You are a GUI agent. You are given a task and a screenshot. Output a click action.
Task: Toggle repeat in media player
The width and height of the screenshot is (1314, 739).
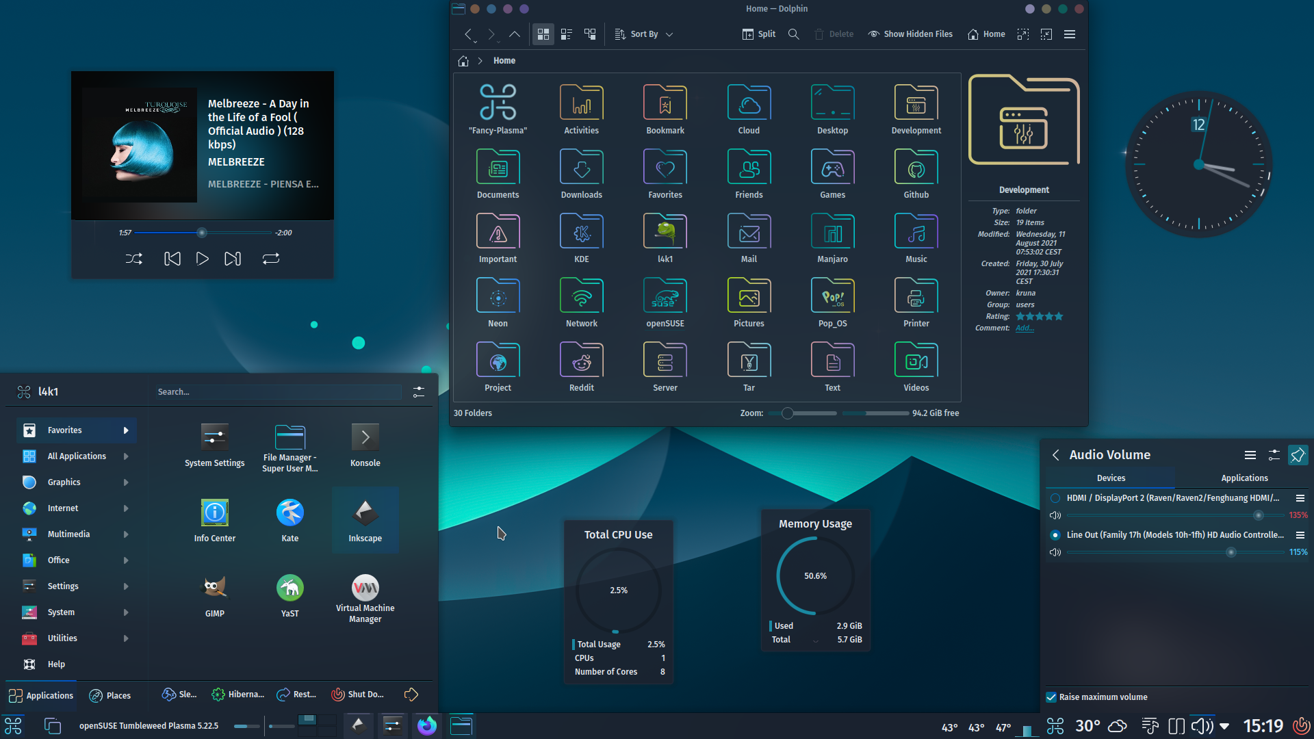[x=271, y=259]
